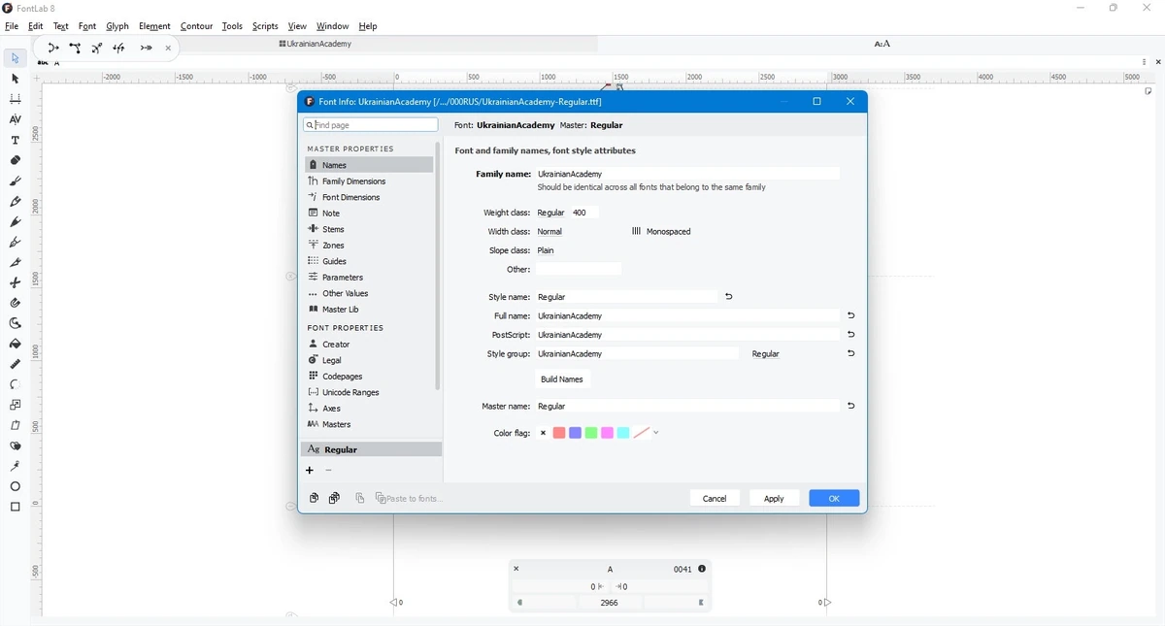Screen dimensions: 1165x626
Task: Close the glyph properties panel with X
Action: 516,569
